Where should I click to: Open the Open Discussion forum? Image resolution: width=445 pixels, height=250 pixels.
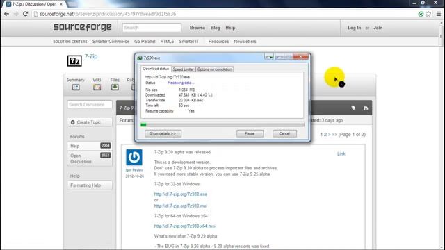click(90, 158)
